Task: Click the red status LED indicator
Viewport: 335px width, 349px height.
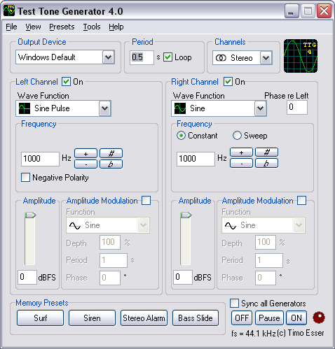Action: (x=319, y=318)
